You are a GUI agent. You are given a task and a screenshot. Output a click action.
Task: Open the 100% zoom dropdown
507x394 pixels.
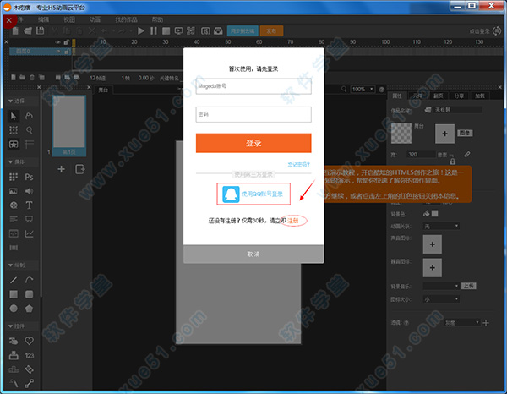click(363, 89)
